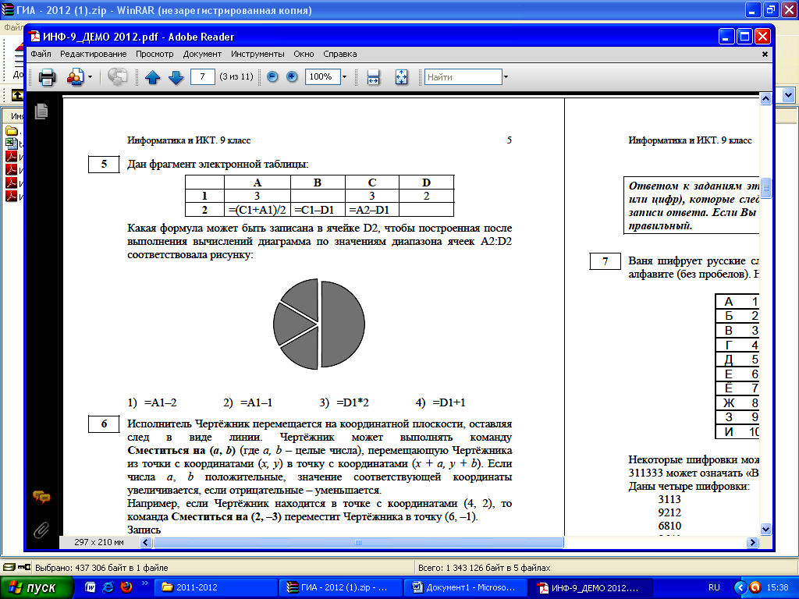Open the collaboration tools dropdown arrow
The width and height of the screenshot is (799, 599).
[91, 77]
